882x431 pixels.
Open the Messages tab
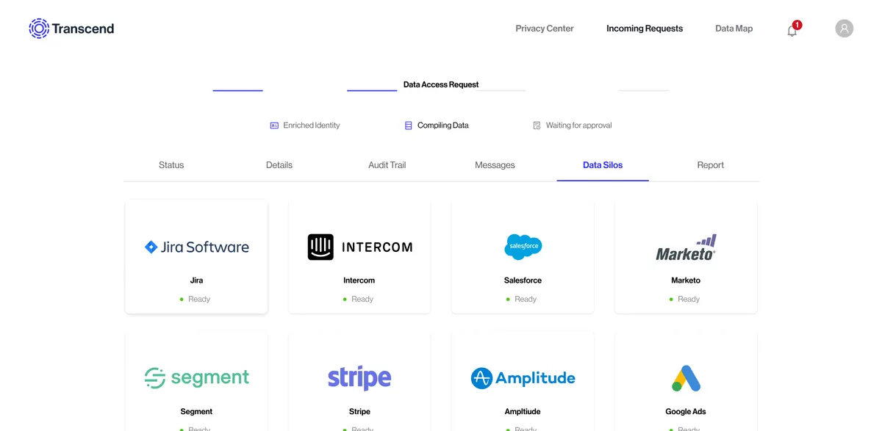495,165
